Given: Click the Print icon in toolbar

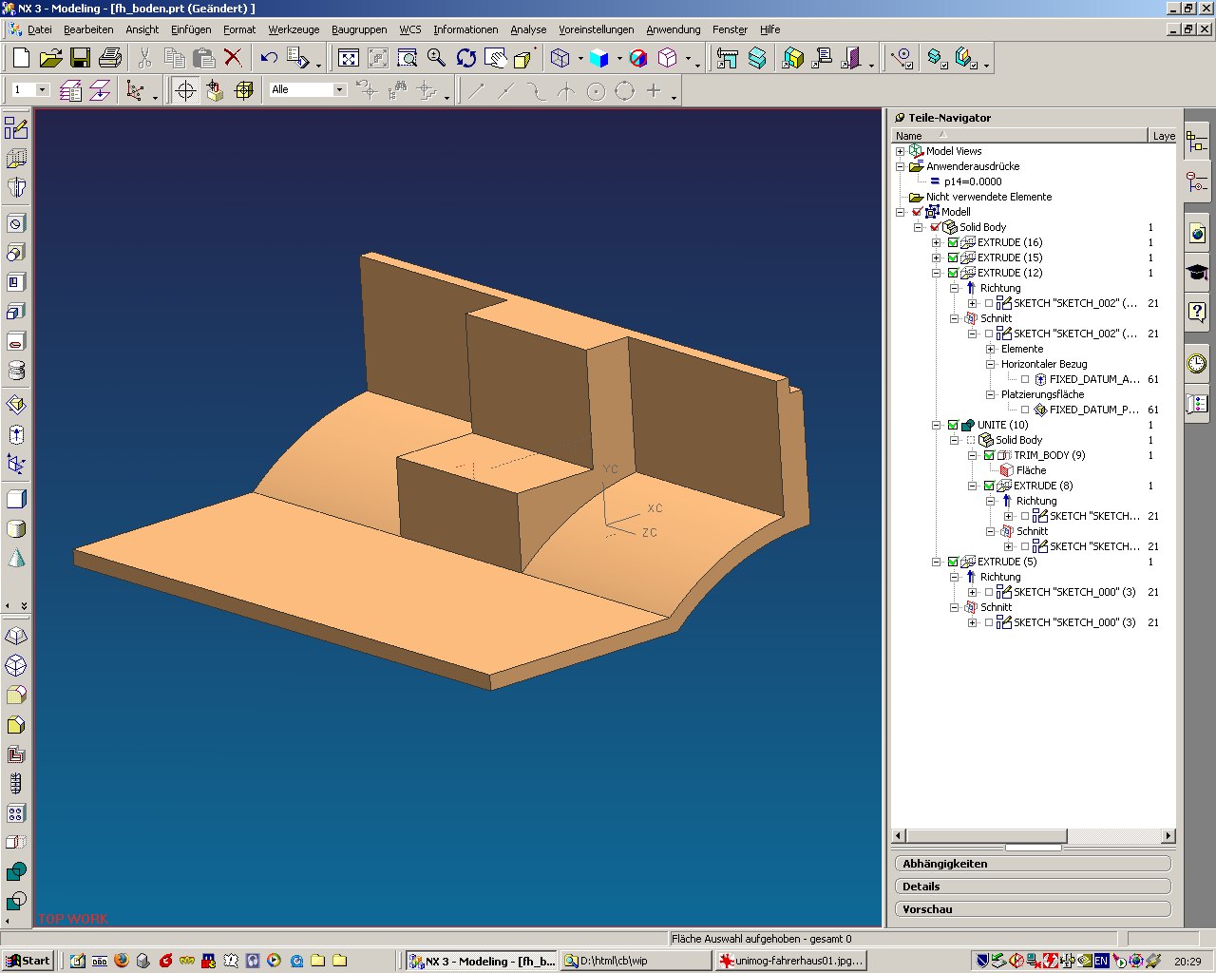Looking at the screenshot, I should 110,58.
